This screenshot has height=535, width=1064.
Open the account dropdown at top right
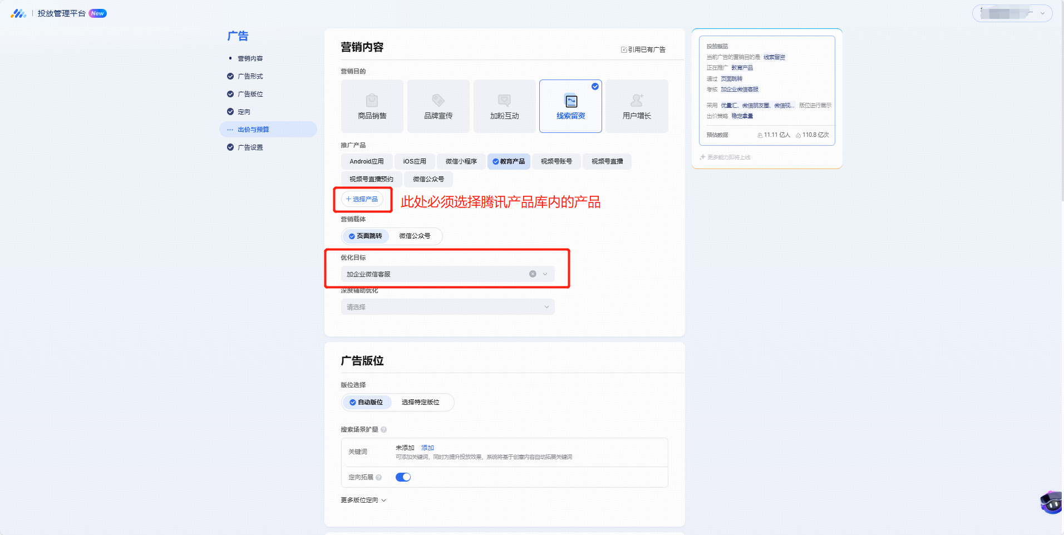(1012, 13)
